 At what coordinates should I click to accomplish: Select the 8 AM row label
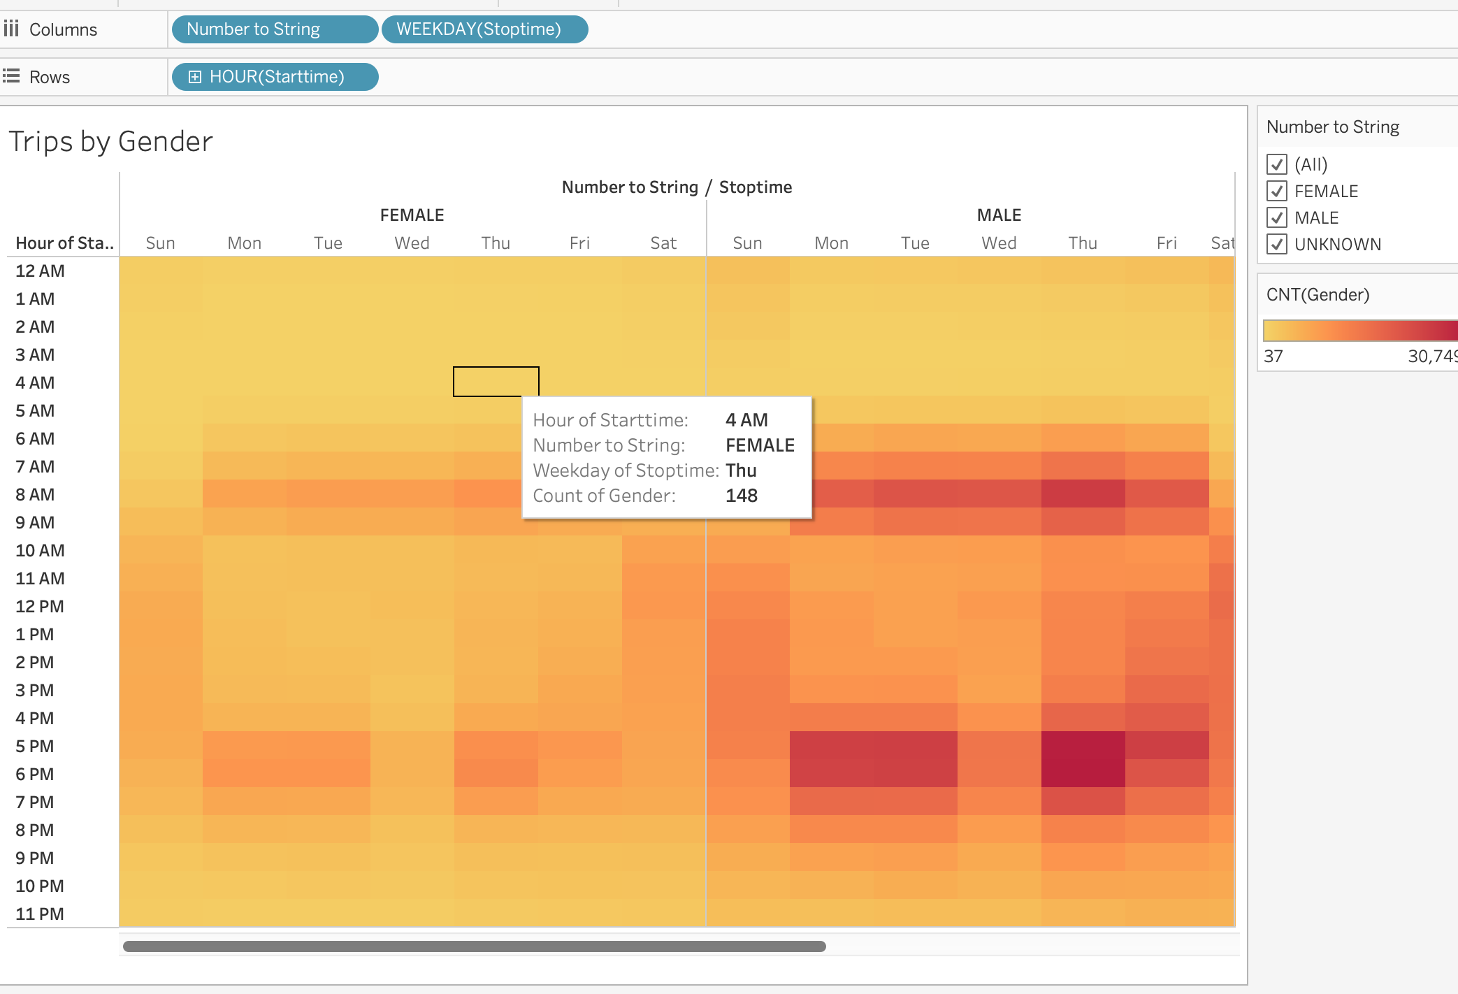pos(35,495)
